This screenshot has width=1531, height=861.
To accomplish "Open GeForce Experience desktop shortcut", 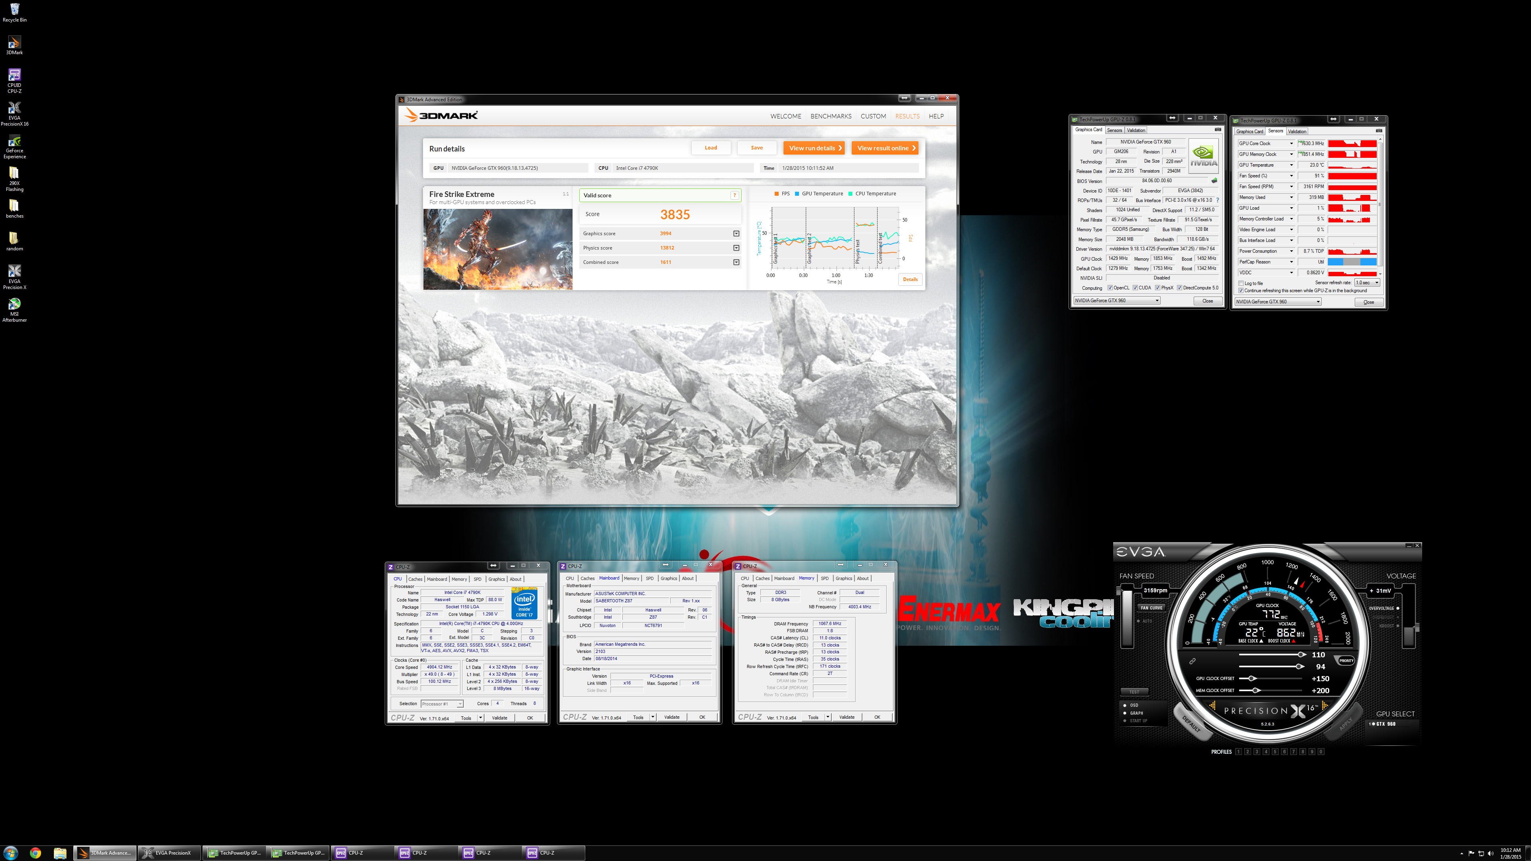I will tap(14, 146).
